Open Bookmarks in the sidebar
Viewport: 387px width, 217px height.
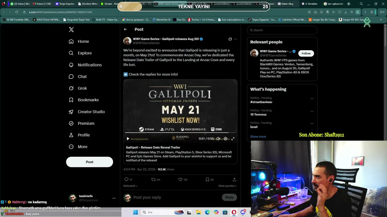[x=84, y=100]
